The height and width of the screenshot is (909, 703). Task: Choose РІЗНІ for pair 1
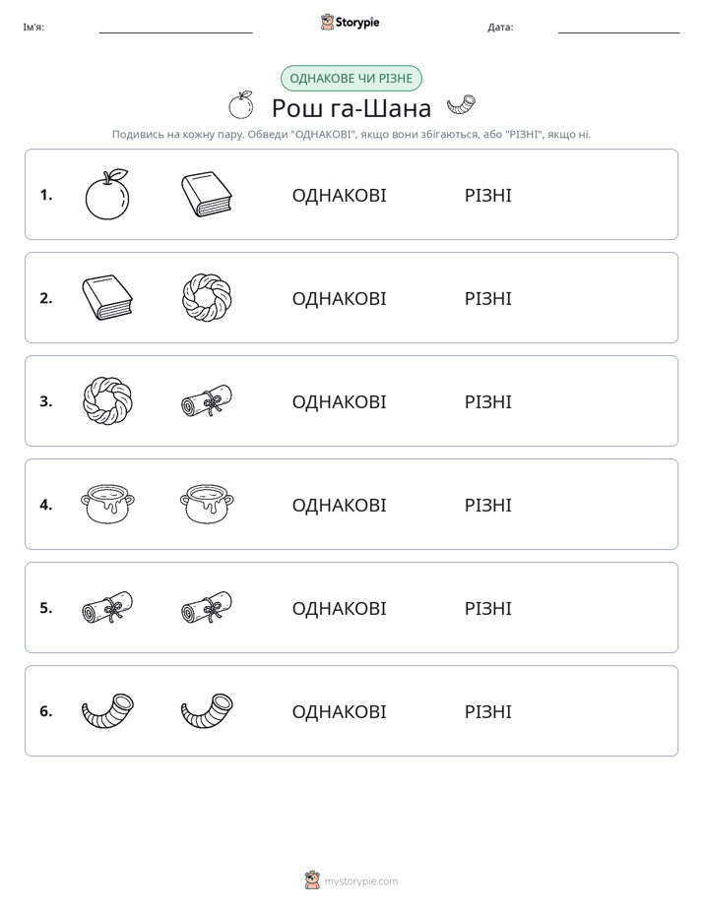point(487,196)
